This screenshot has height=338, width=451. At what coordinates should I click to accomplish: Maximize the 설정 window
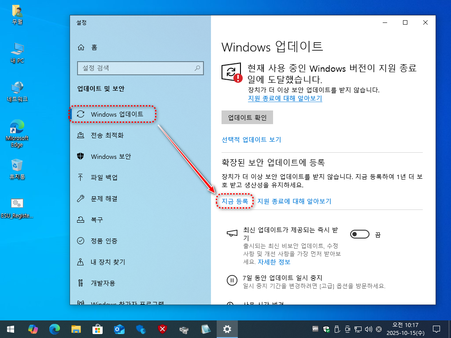(x=405, y=23)
